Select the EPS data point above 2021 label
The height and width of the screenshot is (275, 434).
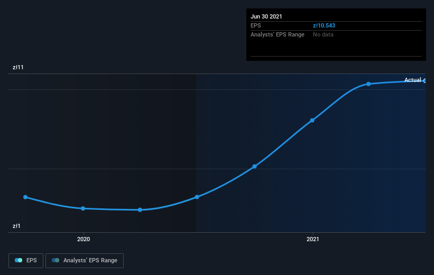312,120
